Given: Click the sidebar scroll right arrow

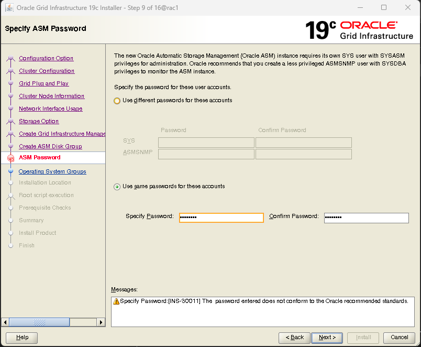Looking at the screenshot, I should point(101,322).
